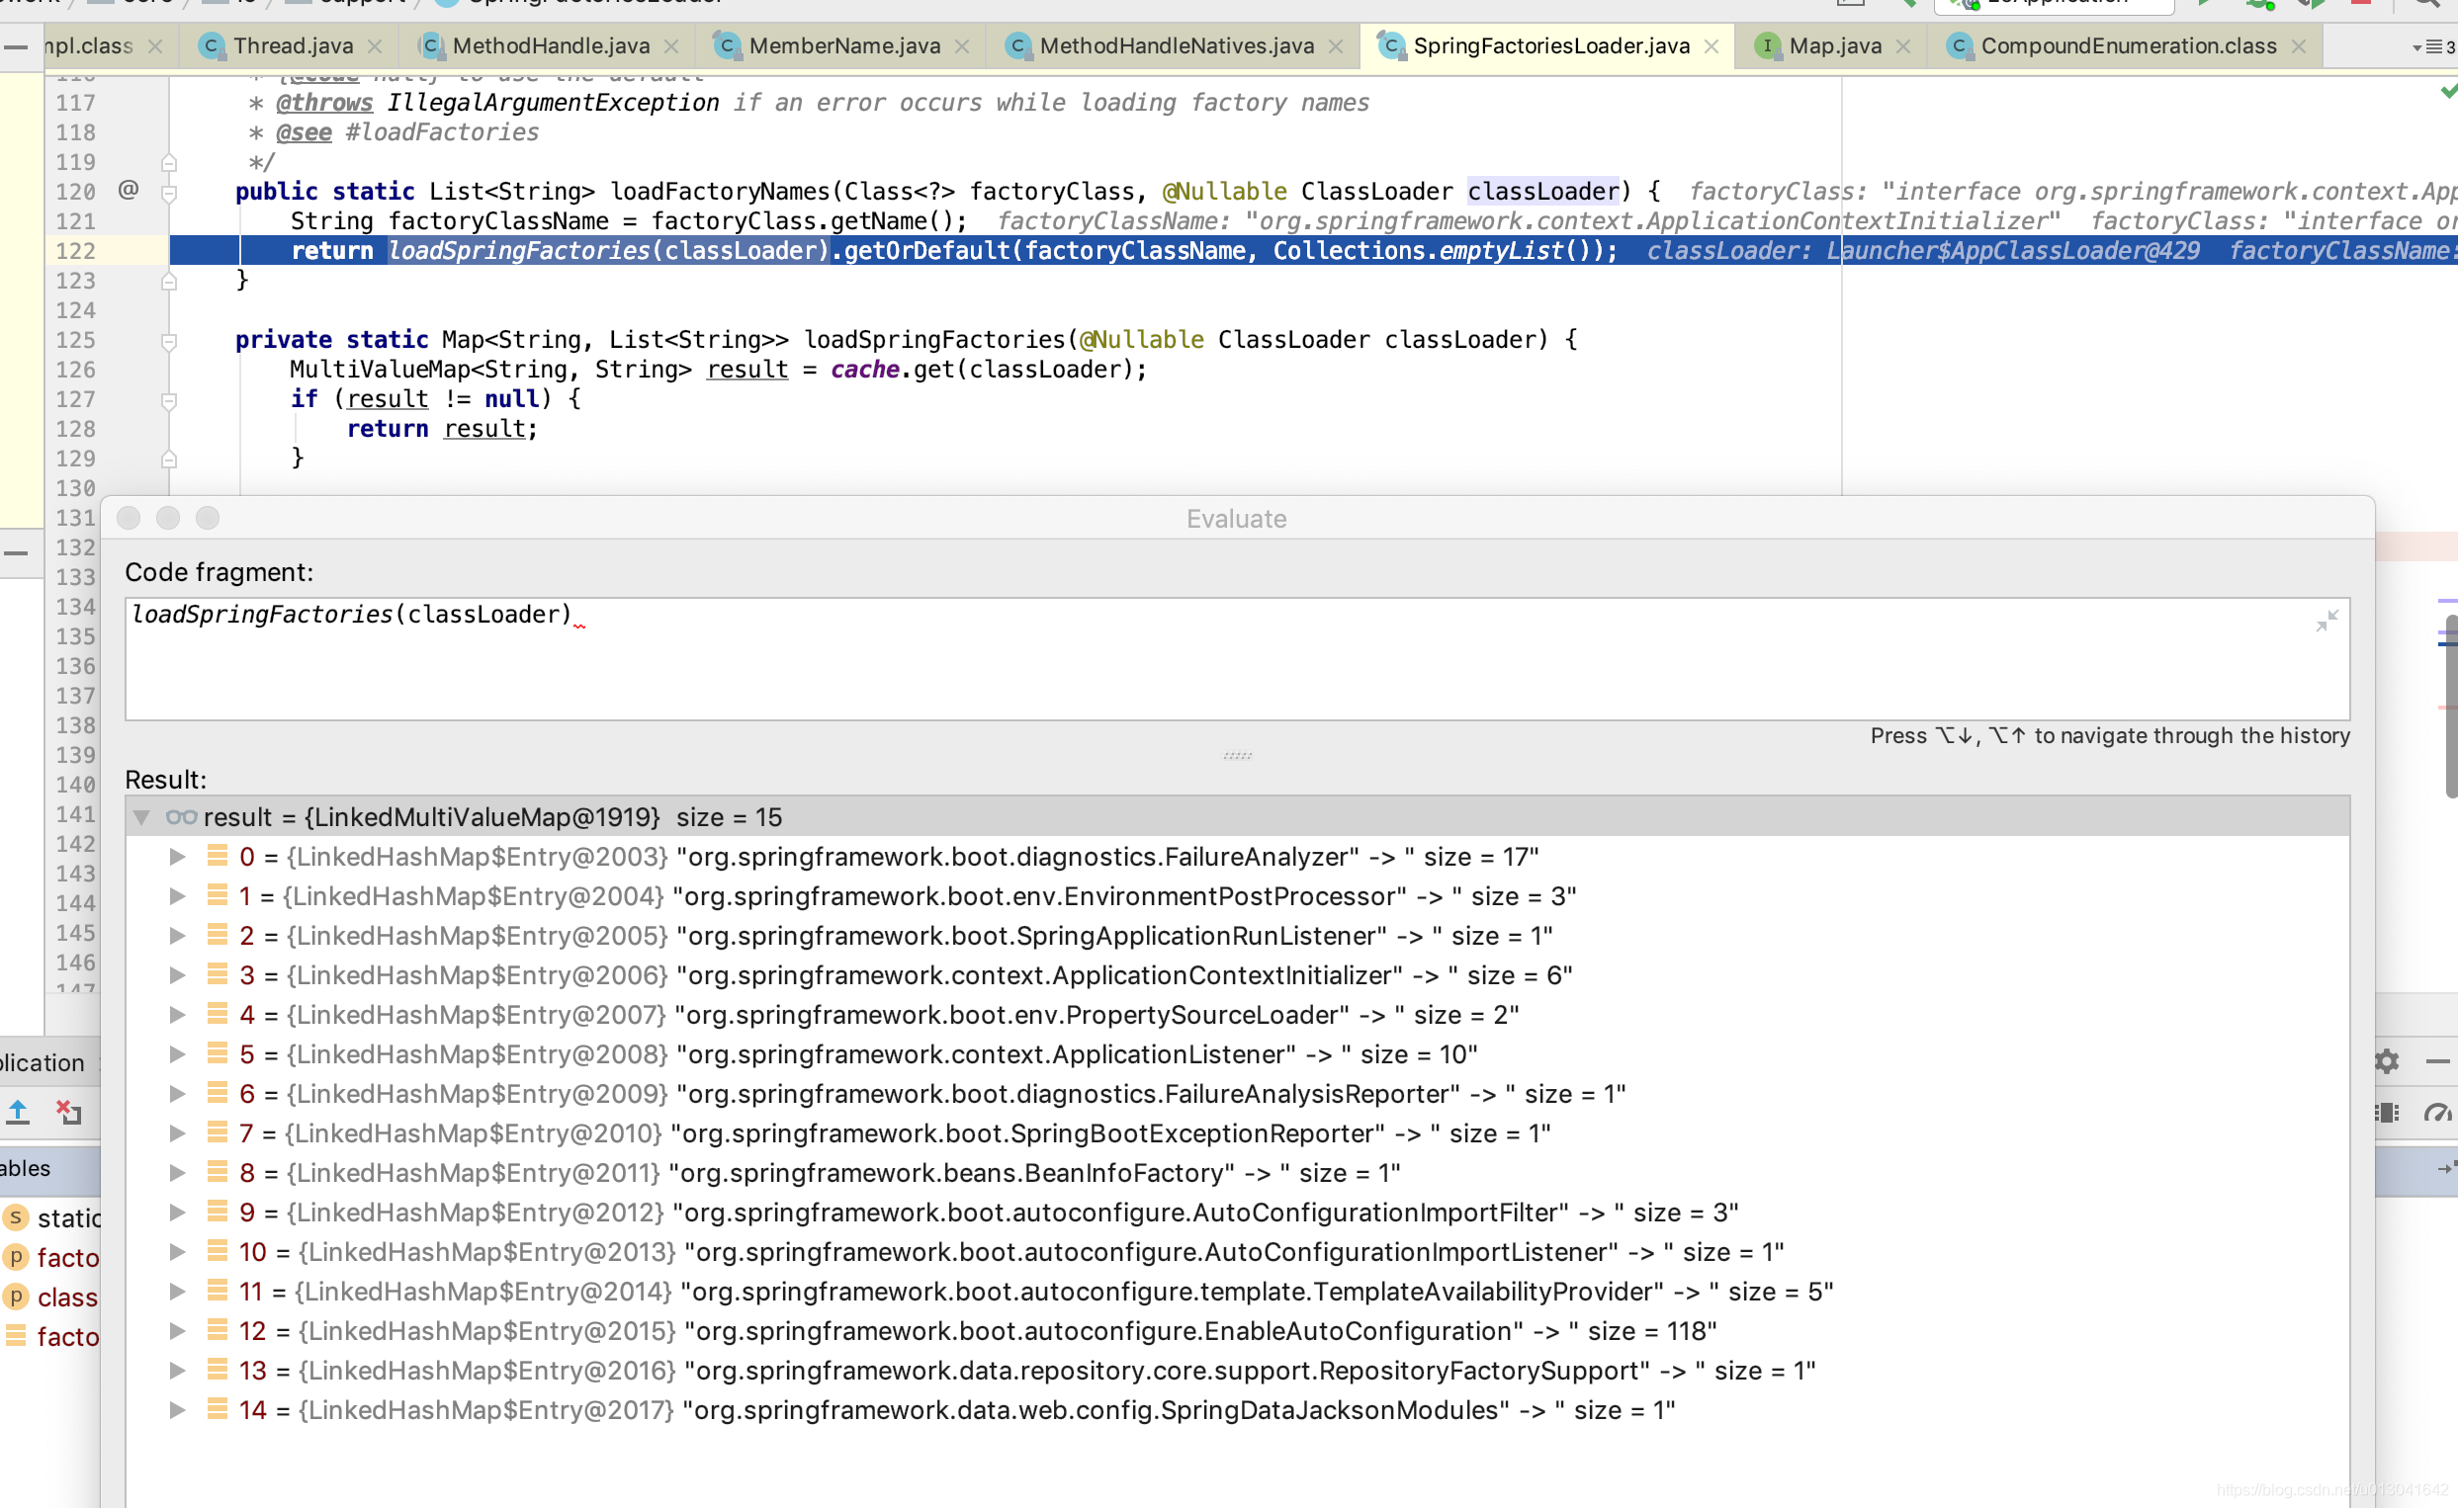Viewport: 2458px width, 1508px height.
Task: Expand entry 2 SpringApplicationRunListener
Action: point(177,936)
